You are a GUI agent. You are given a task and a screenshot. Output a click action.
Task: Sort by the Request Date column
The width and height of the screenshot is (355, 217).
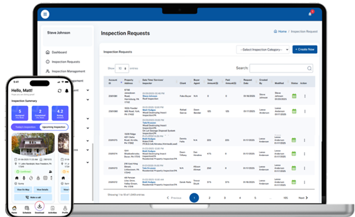coord(248,81)
